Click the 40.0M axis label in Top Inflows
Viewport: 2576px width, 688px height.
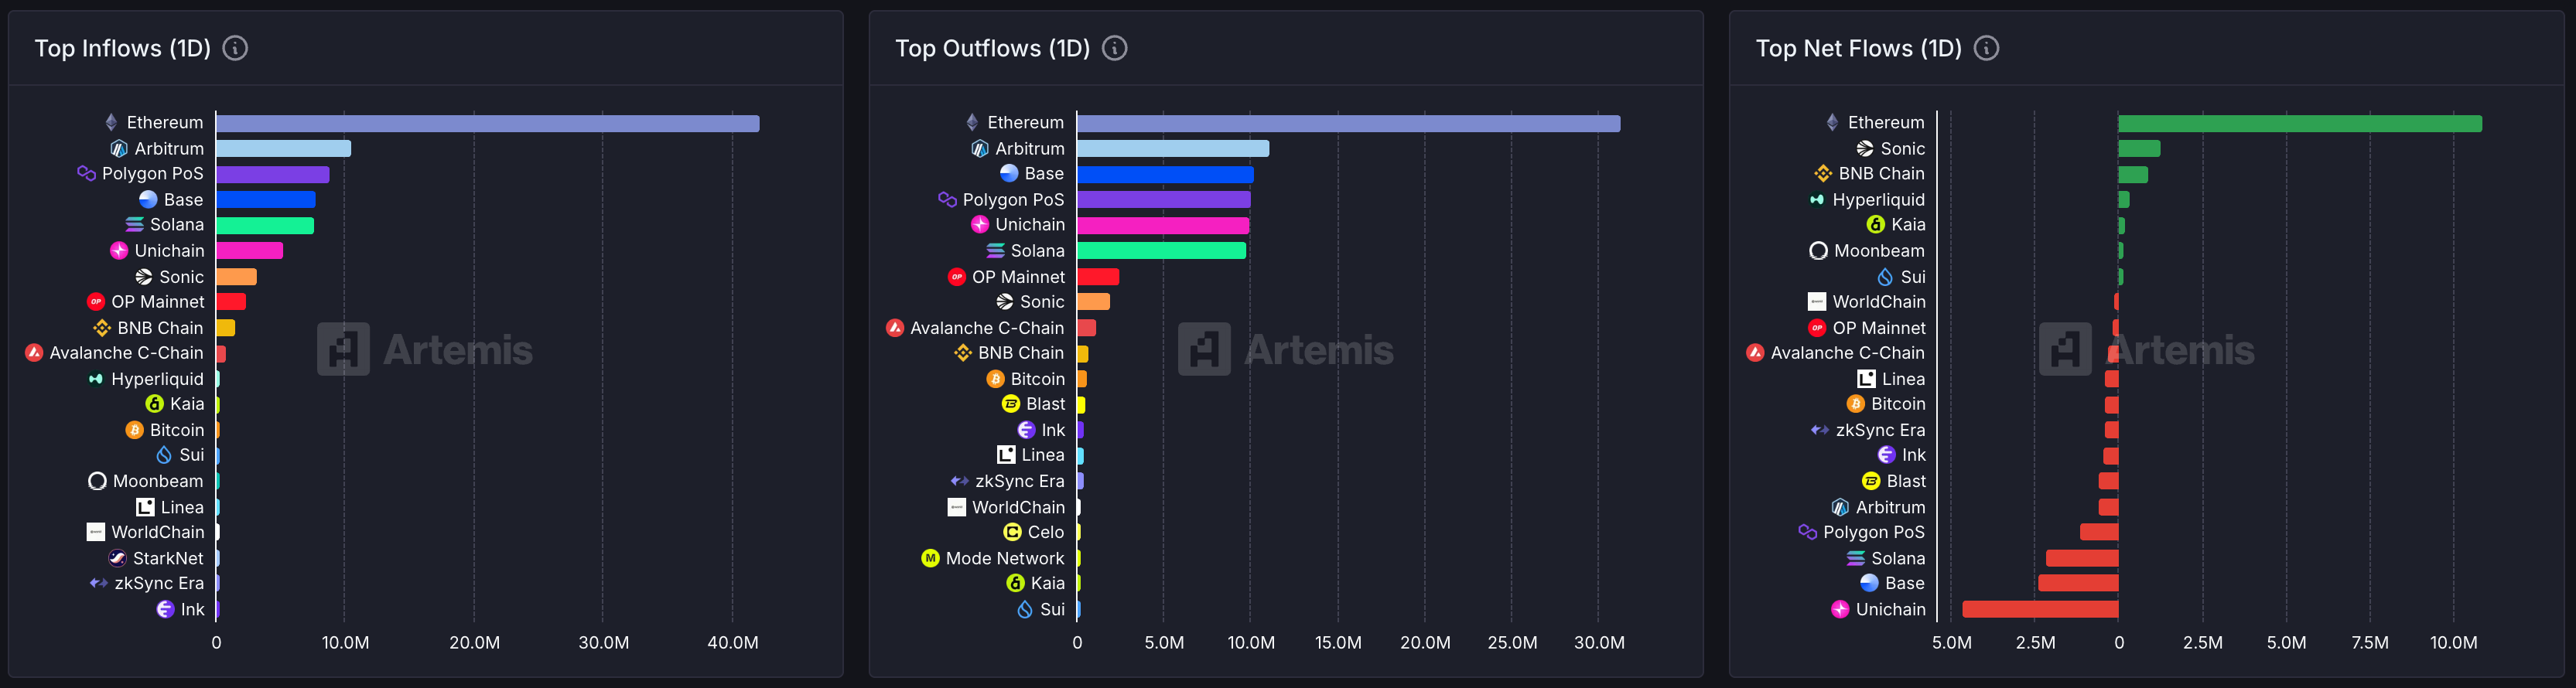(x=733, y=642)
